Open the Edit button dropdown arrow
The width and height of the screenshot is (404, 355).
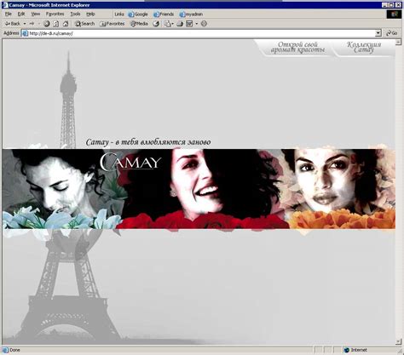196,24
